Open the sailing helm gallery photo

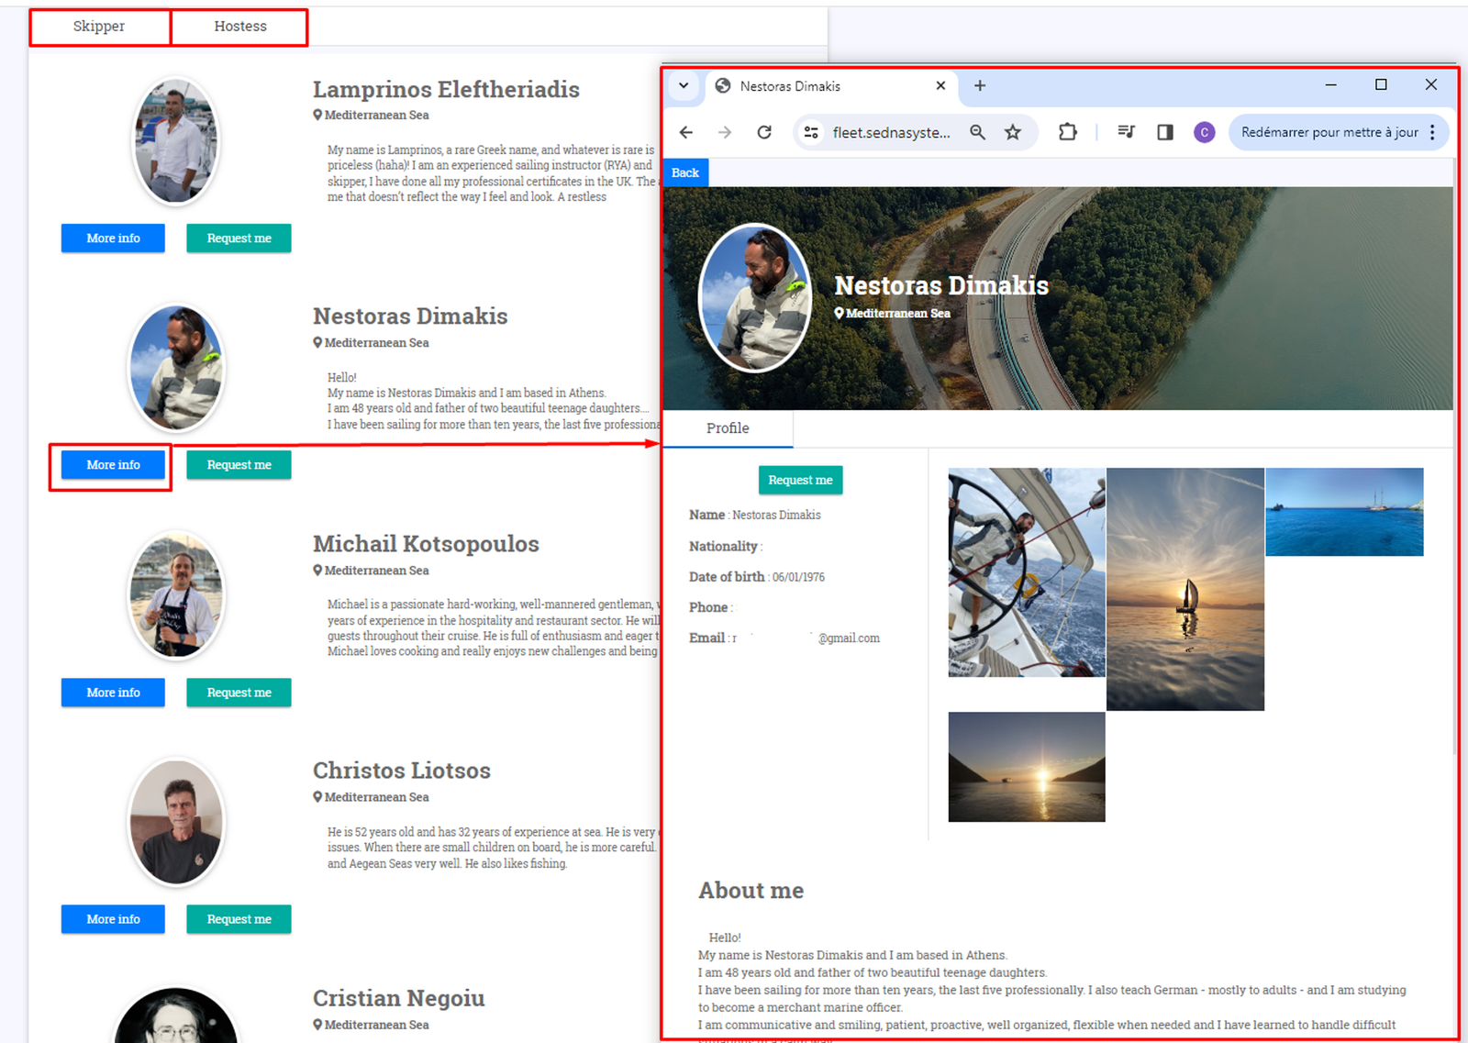pos(1027,572)
